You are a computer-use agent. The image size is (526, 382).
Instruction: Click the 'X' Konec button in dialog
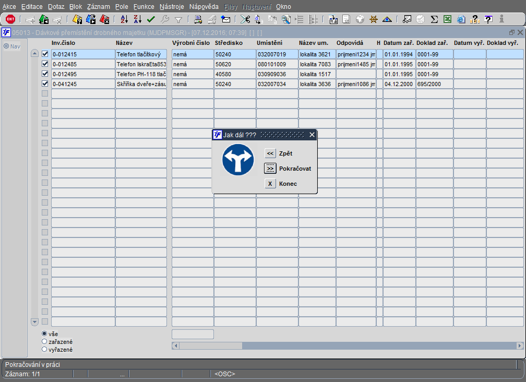(x=270, y=184)
